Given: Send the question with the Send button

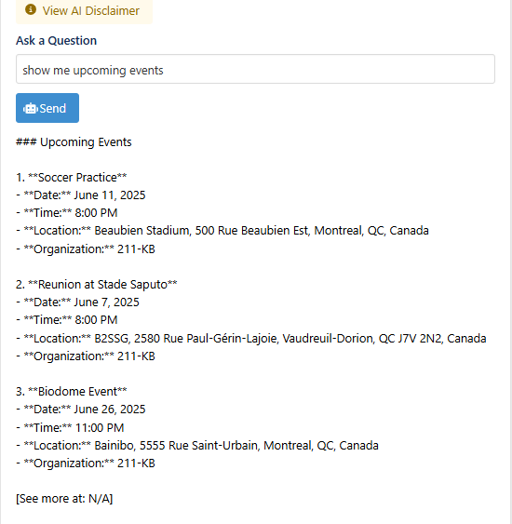Looking at the screenshot, I should [47, 108].
